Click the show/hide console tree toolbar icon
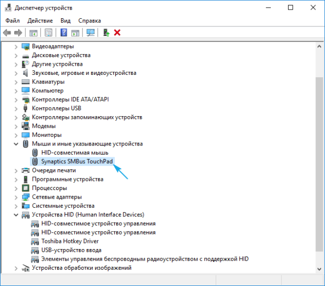This screenshot has width=325, height=286. (33, 32)
